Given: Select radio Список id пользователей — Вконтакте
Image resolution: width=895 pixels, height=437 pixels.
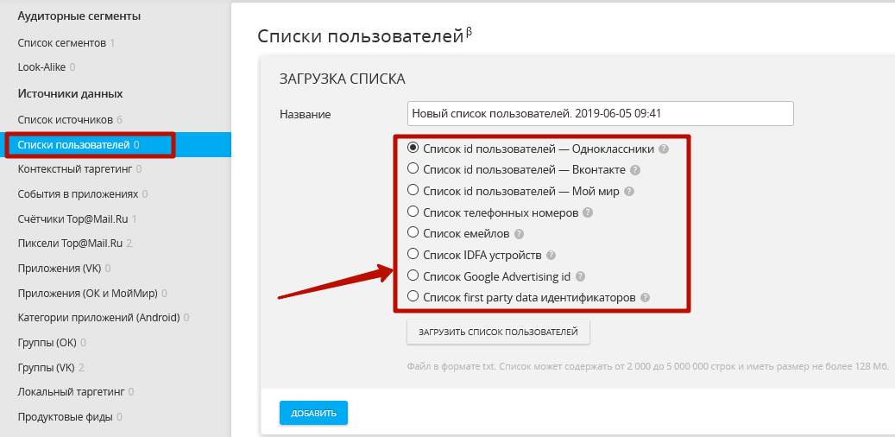Looking at the screenshot, I should 413,169.
